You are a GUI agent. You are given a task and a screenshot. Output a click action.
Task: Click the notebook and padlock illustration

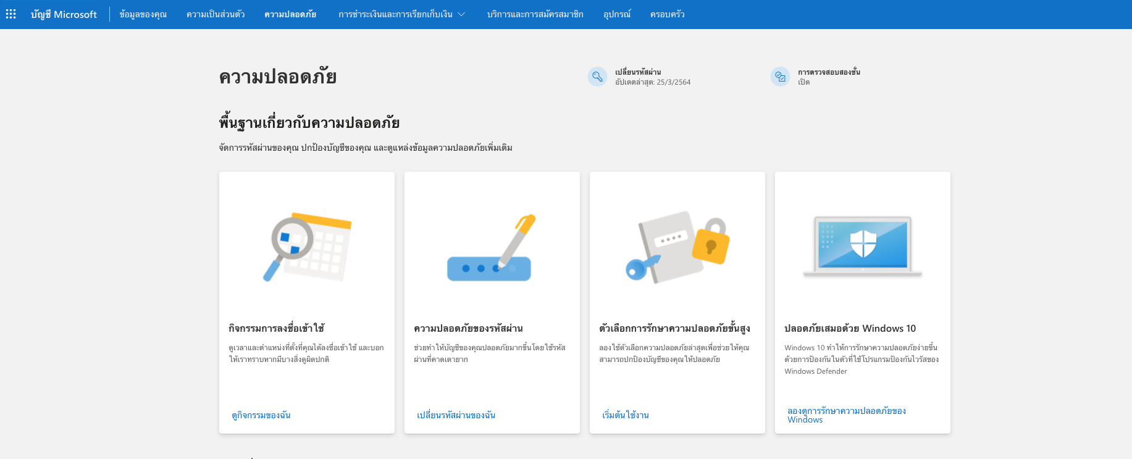click(677, 247)
